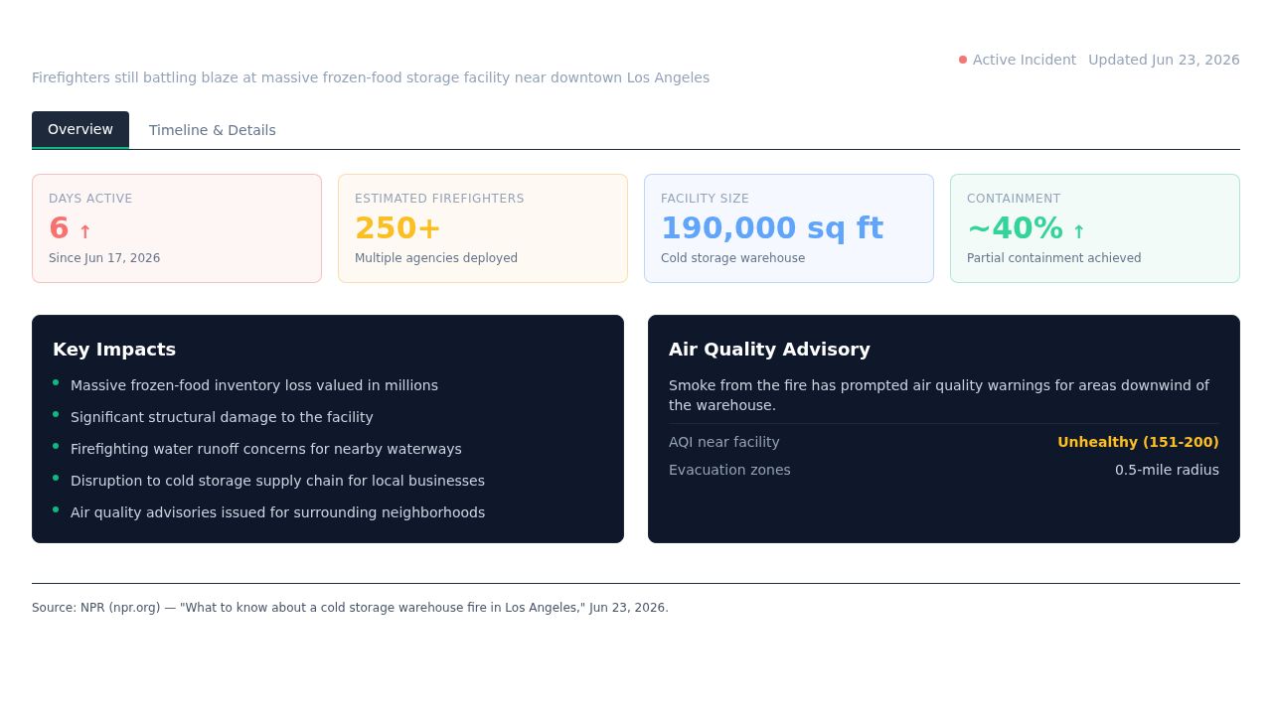
Task: Click the Updated Jun 23, 2026 text
Action: [1164, 60]
